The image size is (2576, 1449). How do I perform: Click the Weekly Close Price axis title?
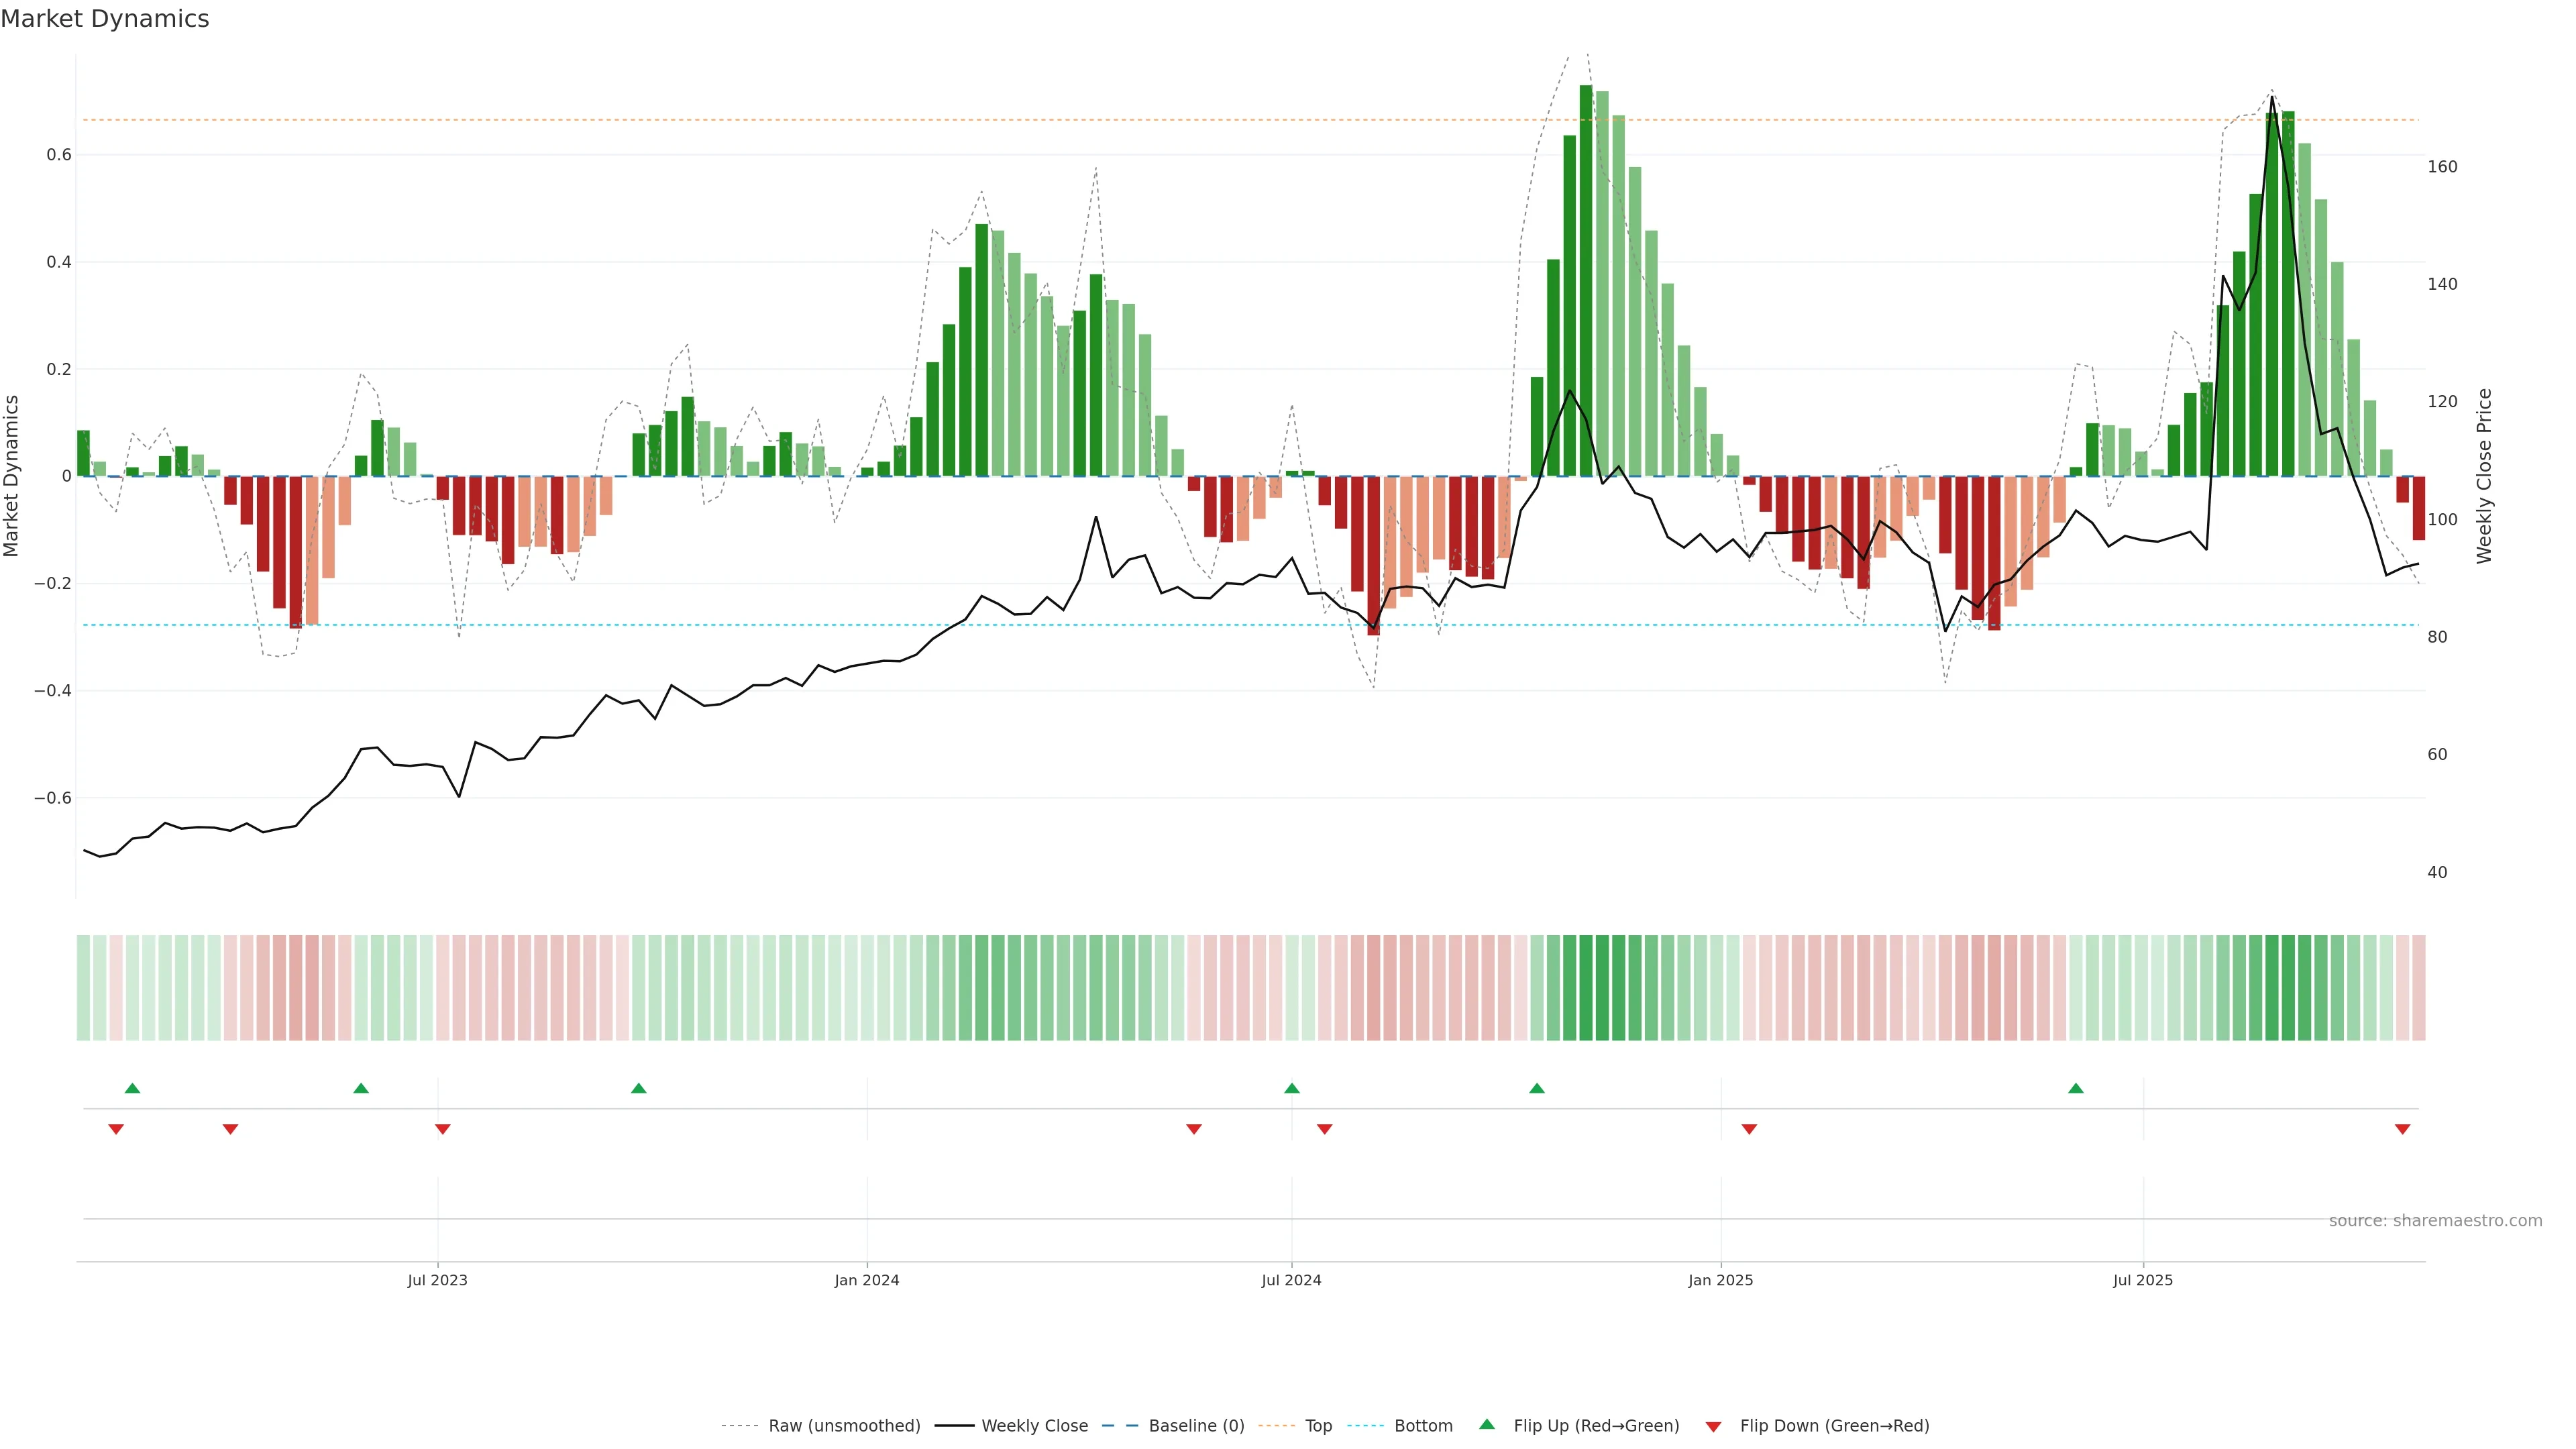(x=2484, y=476)
